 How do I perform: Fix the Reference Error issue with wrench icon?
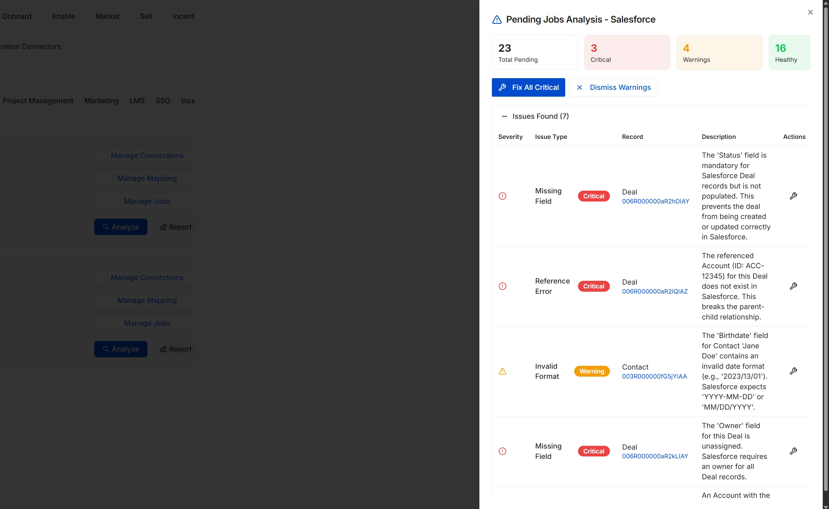(x=793, y=286)
